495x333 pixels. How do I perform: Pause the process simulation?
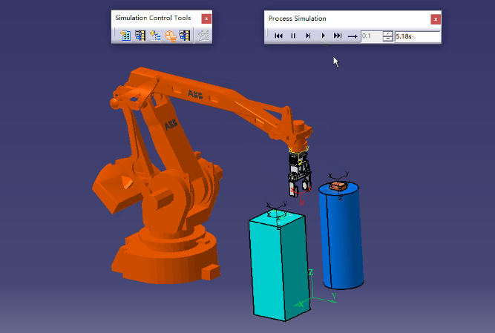pyautogui.click(x=293, y=36)
